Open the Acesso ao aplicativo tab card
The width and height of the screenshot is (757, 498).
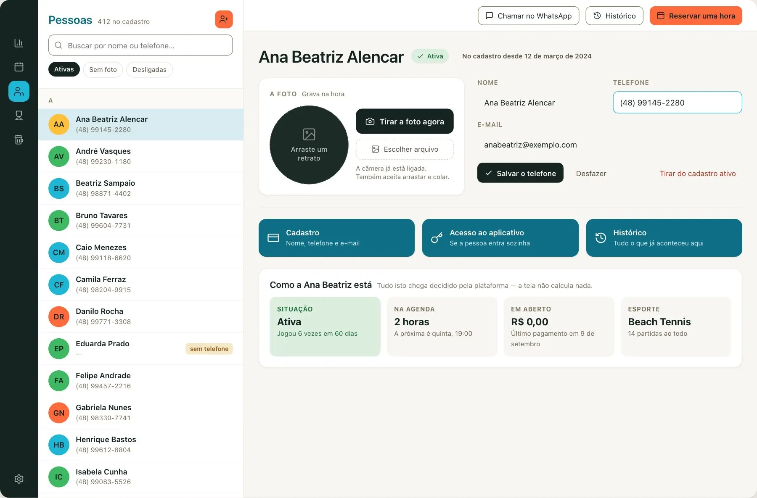tap(500, 238)
